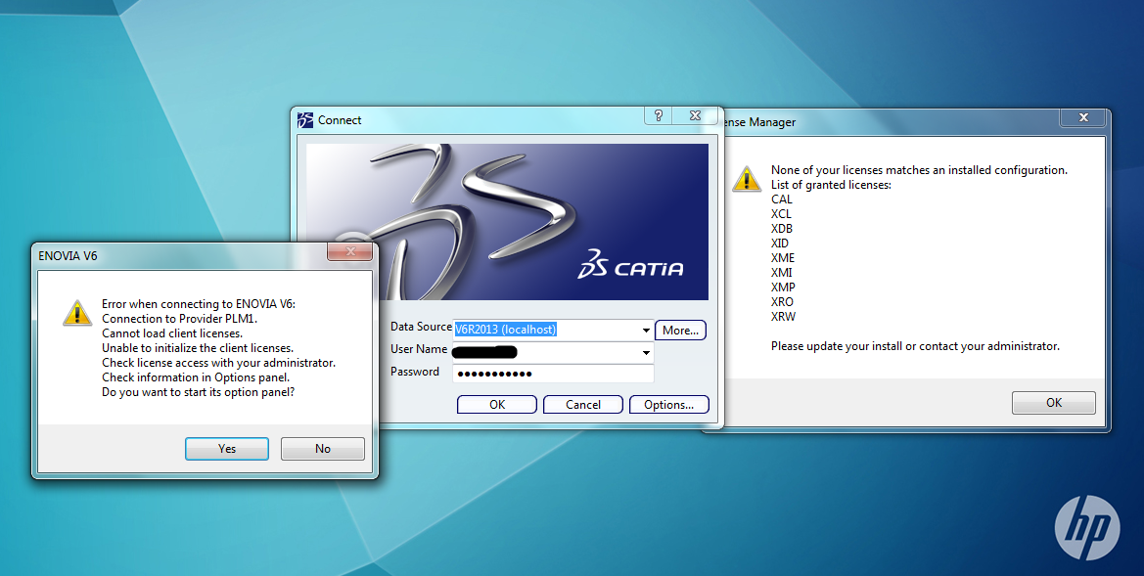Close the Connect dialog

pyautogui.click(x=695, y=115)
